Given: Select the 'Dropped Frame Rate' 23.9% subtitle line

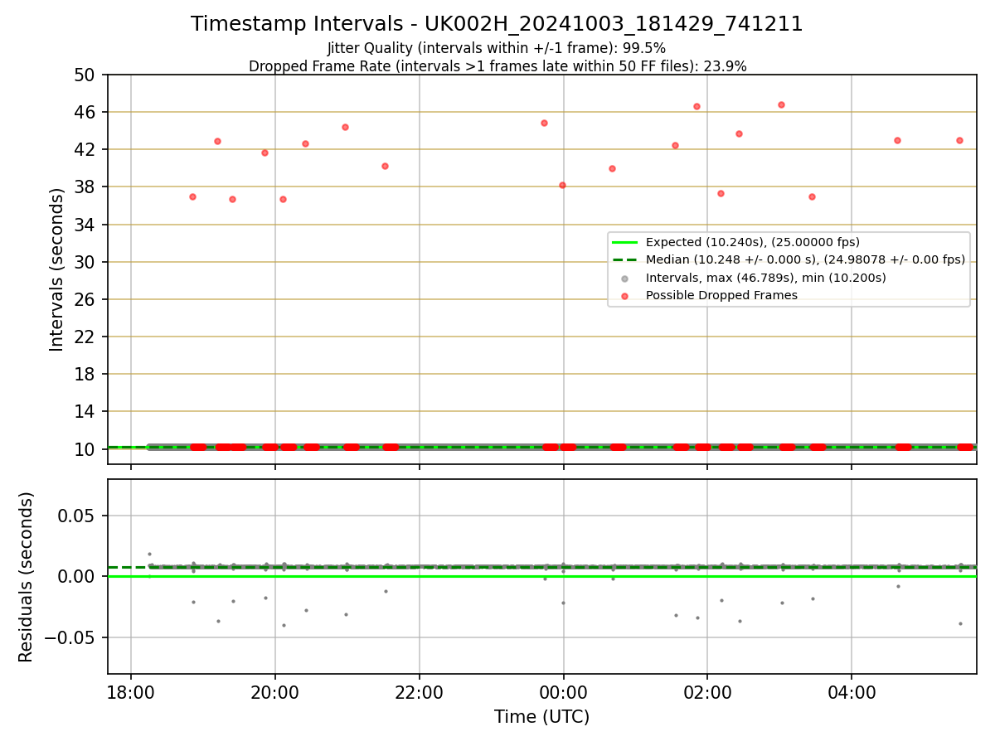Looking at the screenshot, I should [498, 66].
